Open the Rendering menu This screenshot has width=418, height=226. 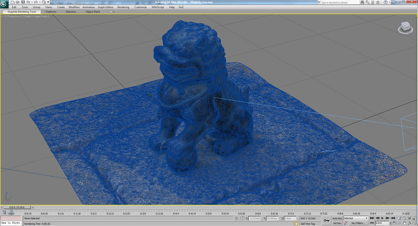123,7
